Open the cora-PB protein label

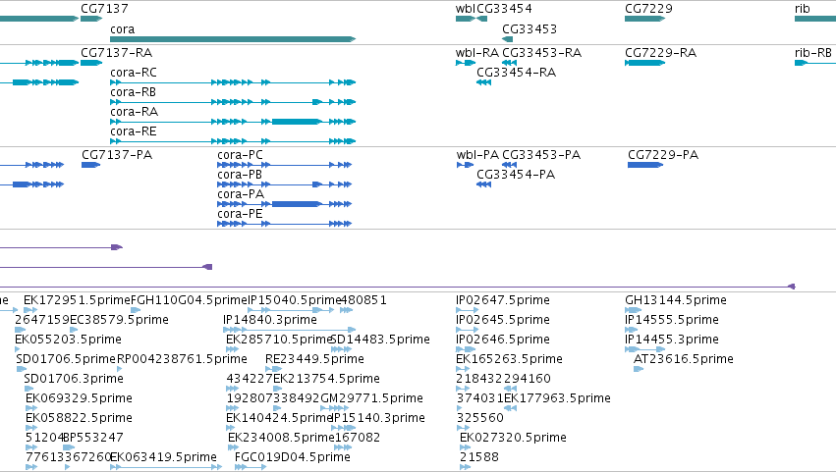pyautogui.click(x=240, y=175)
